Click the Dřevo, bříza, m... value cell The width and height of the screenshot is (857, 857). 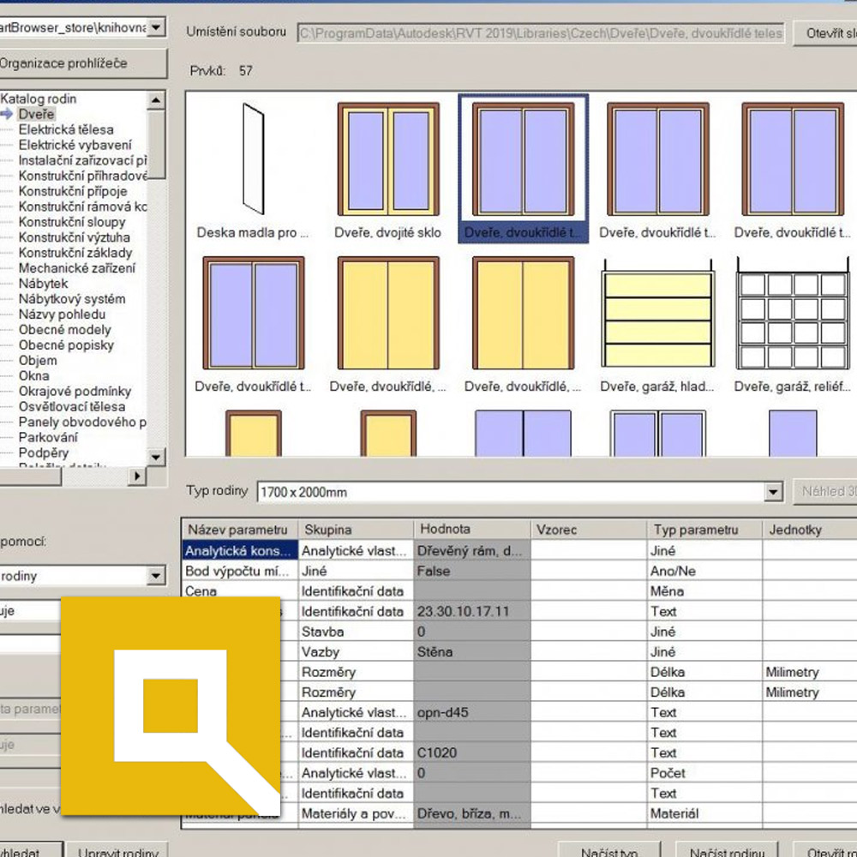471,813
